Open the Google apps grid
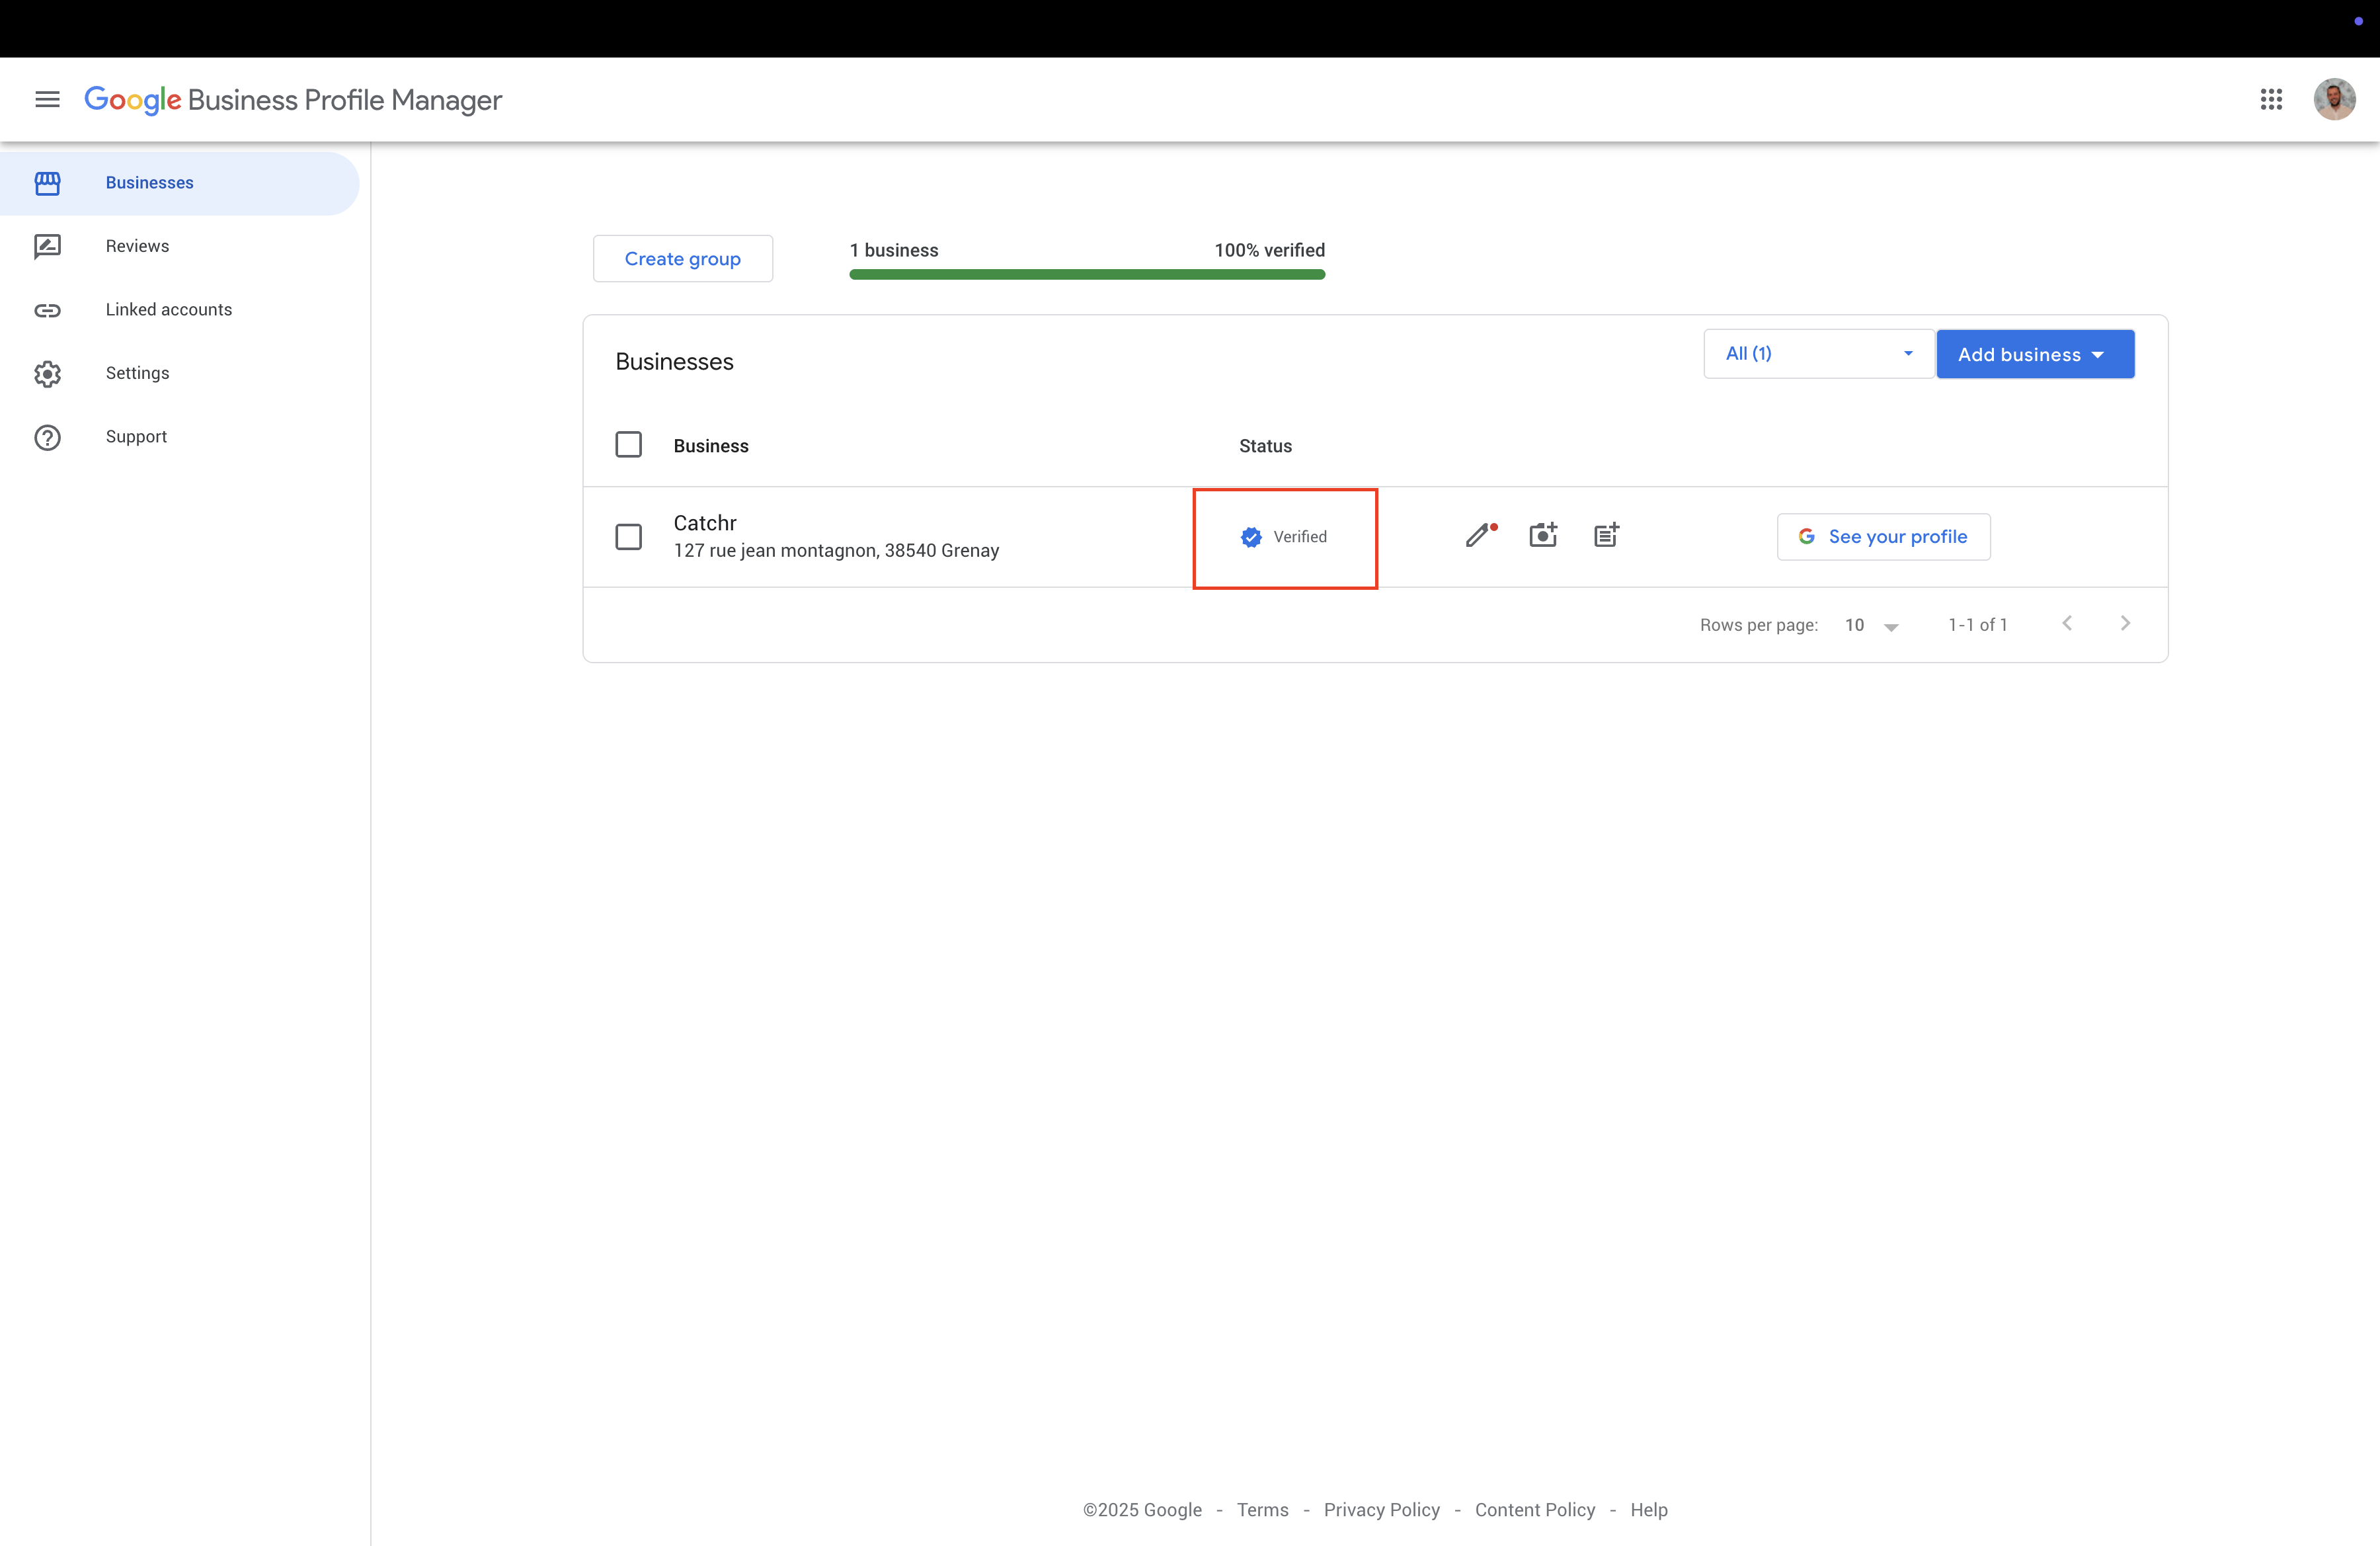Viewport: 2380px width, 1546px height. click(2271, 99)
